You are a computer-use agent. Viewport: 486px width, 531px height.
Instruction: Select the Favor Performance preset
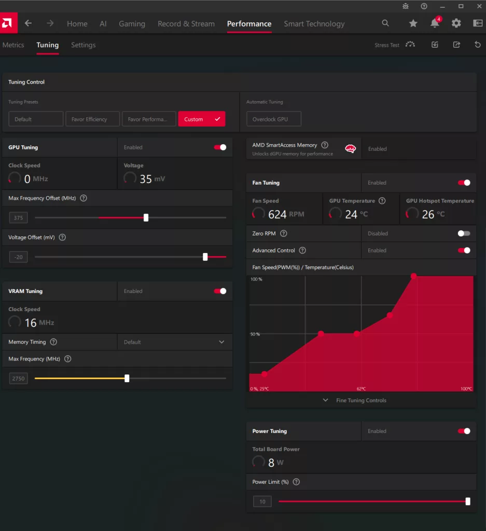click(149, 119)
